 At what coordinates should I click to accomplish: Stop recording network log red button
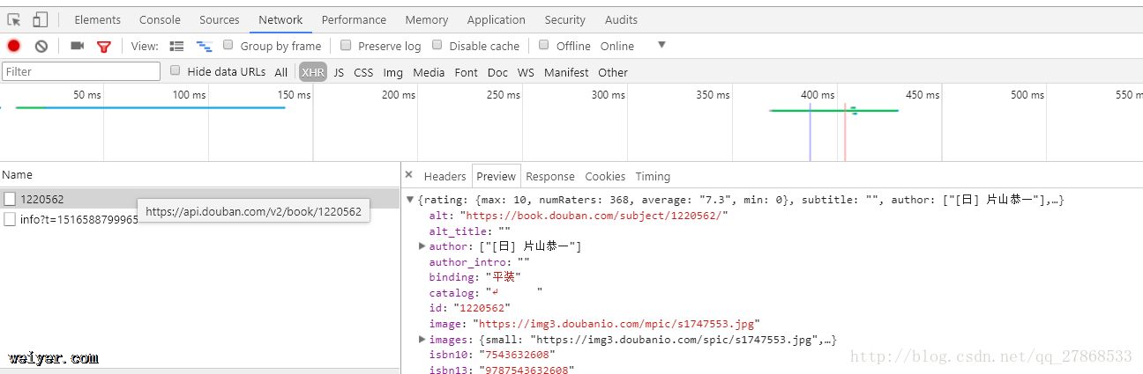click(14, 46)
